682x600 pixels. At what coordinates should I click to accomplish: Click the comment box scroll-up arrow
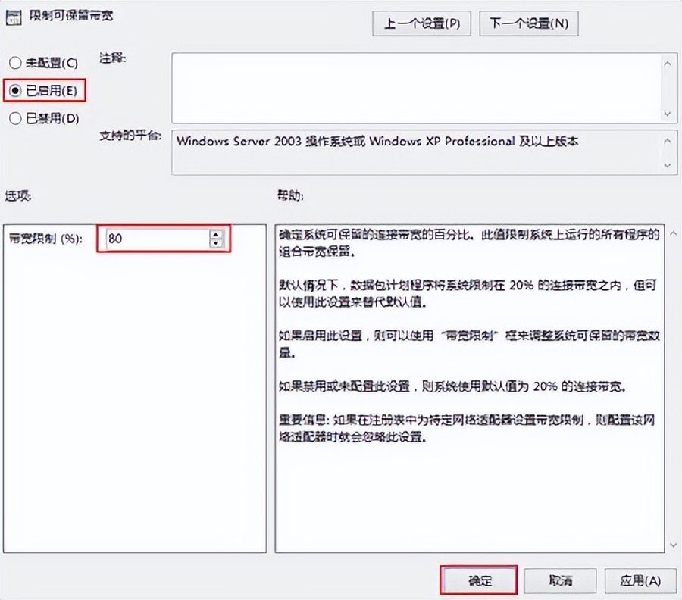pos(668,64)
